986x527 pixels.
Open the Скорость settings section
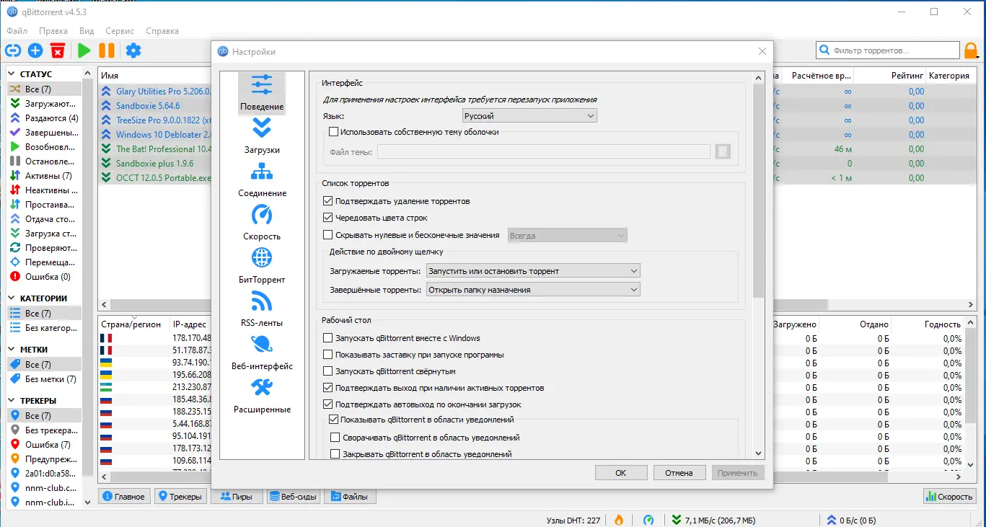(262, 222)
